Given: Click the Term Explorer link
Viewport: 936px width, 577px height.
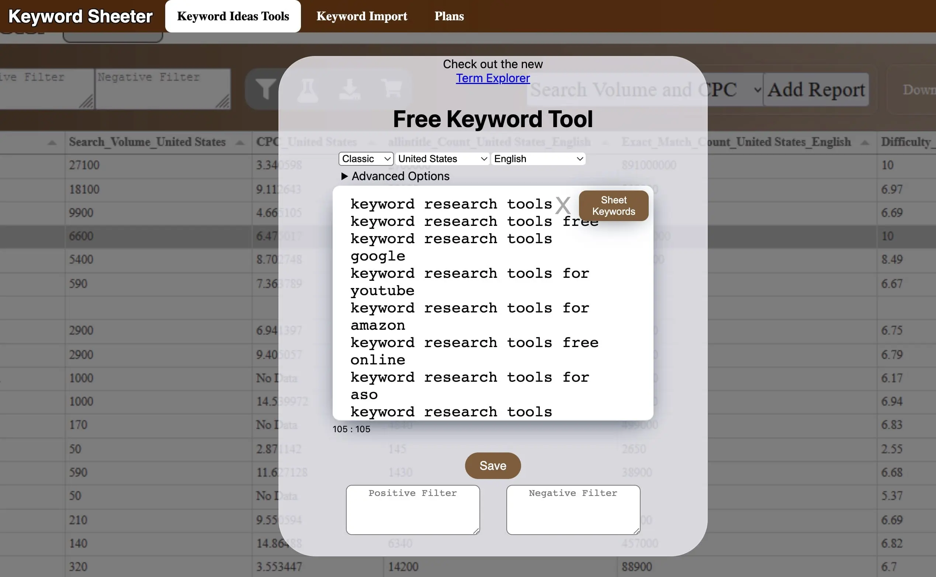Looking at the screenshot, I should pos(493,78).
